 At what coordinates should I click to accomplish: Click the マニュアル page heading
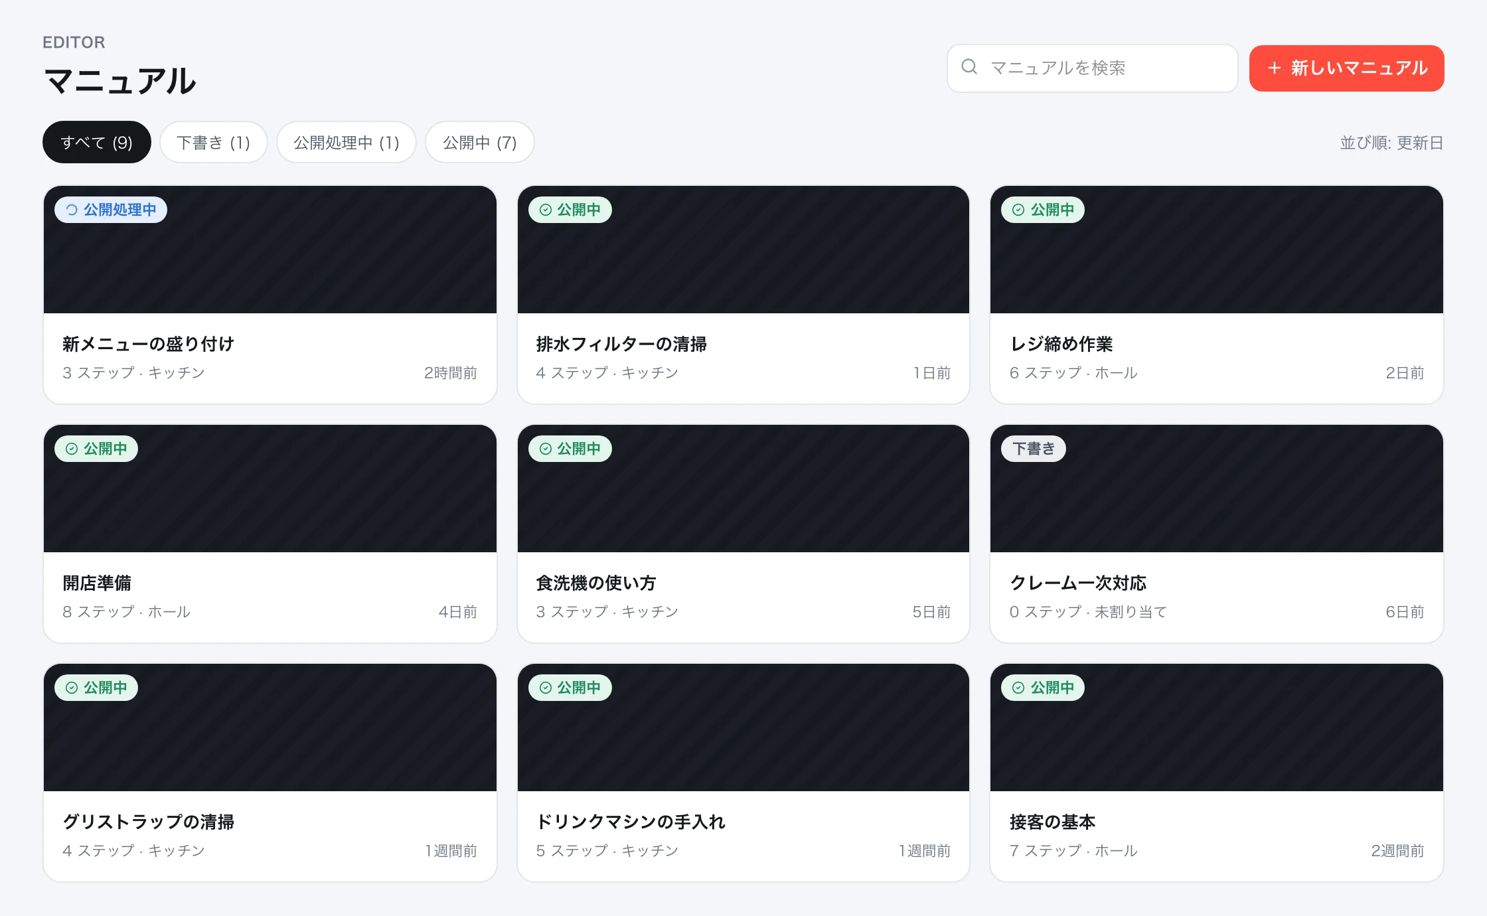pyautogui.click(x=120, y=81)
